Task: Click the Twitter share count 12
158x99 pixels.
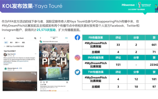Action: click(136, 79)
